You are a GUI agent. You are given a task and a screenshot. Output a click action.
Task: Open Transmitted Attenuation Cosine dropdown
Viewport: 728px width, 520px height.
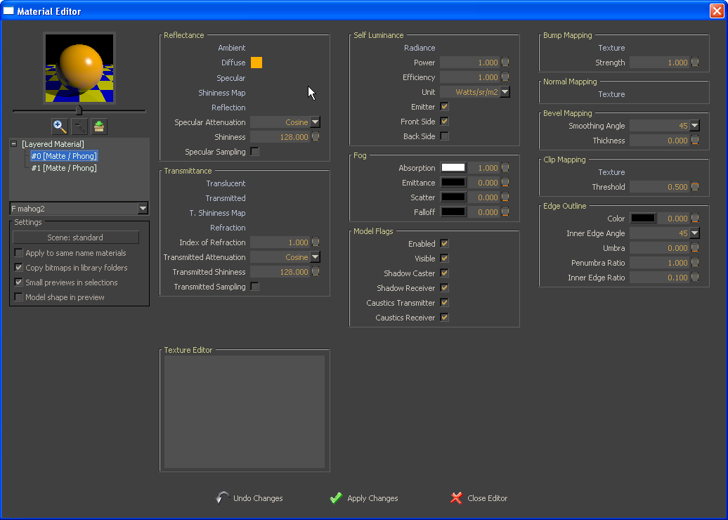tap(316, 256)
